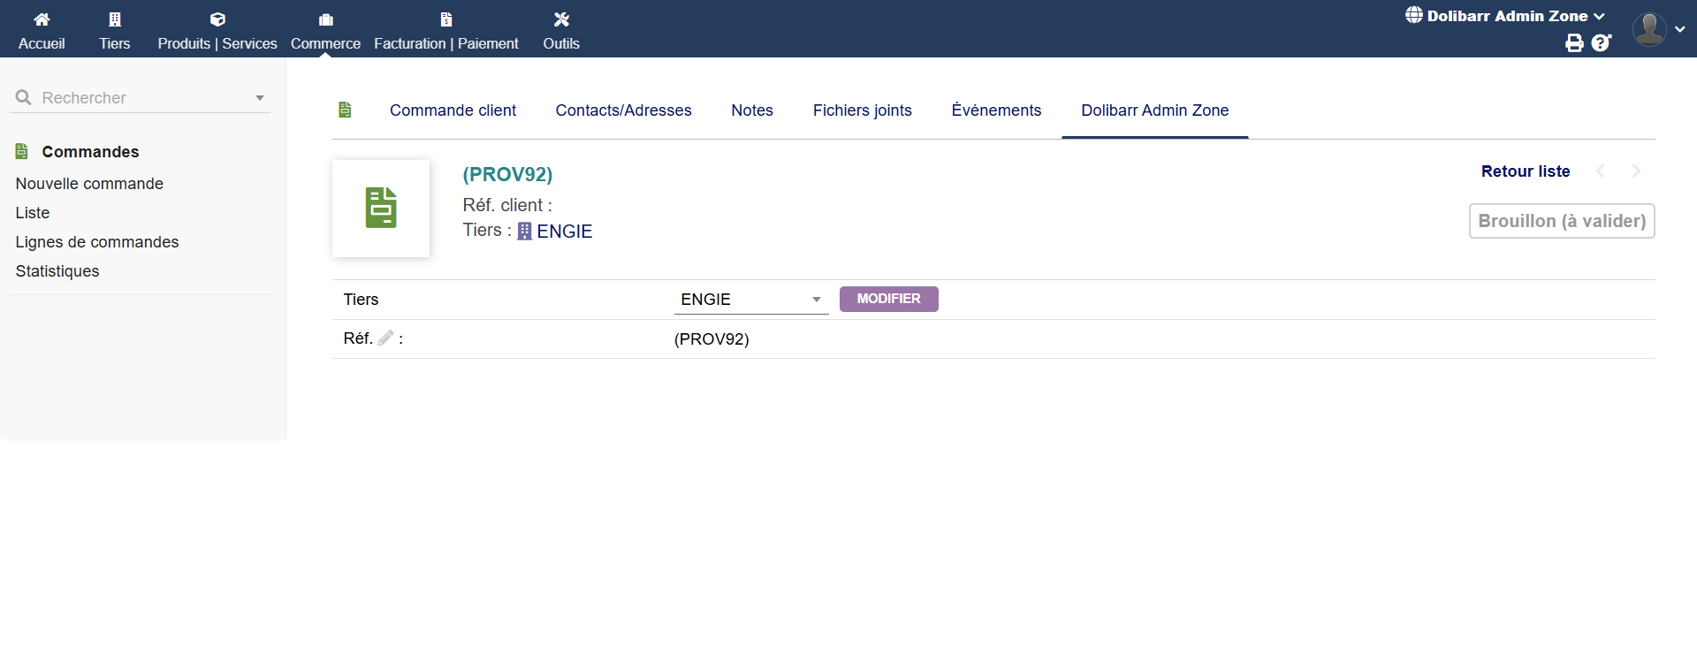Follow the Retour liste link
The height and width of the screenshot is (669, 1697).
pyautogui.click(x=1525, y=171)
